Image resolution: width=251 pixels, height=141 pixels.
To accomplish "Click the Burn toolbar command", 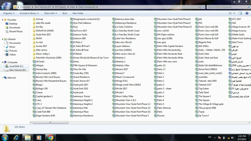I will point(65,13).
